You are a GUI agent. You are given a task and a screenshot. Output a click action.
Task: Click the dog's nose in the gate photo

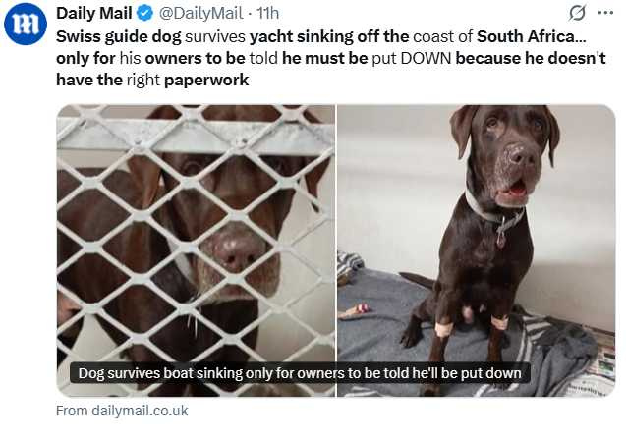point(234,250)
